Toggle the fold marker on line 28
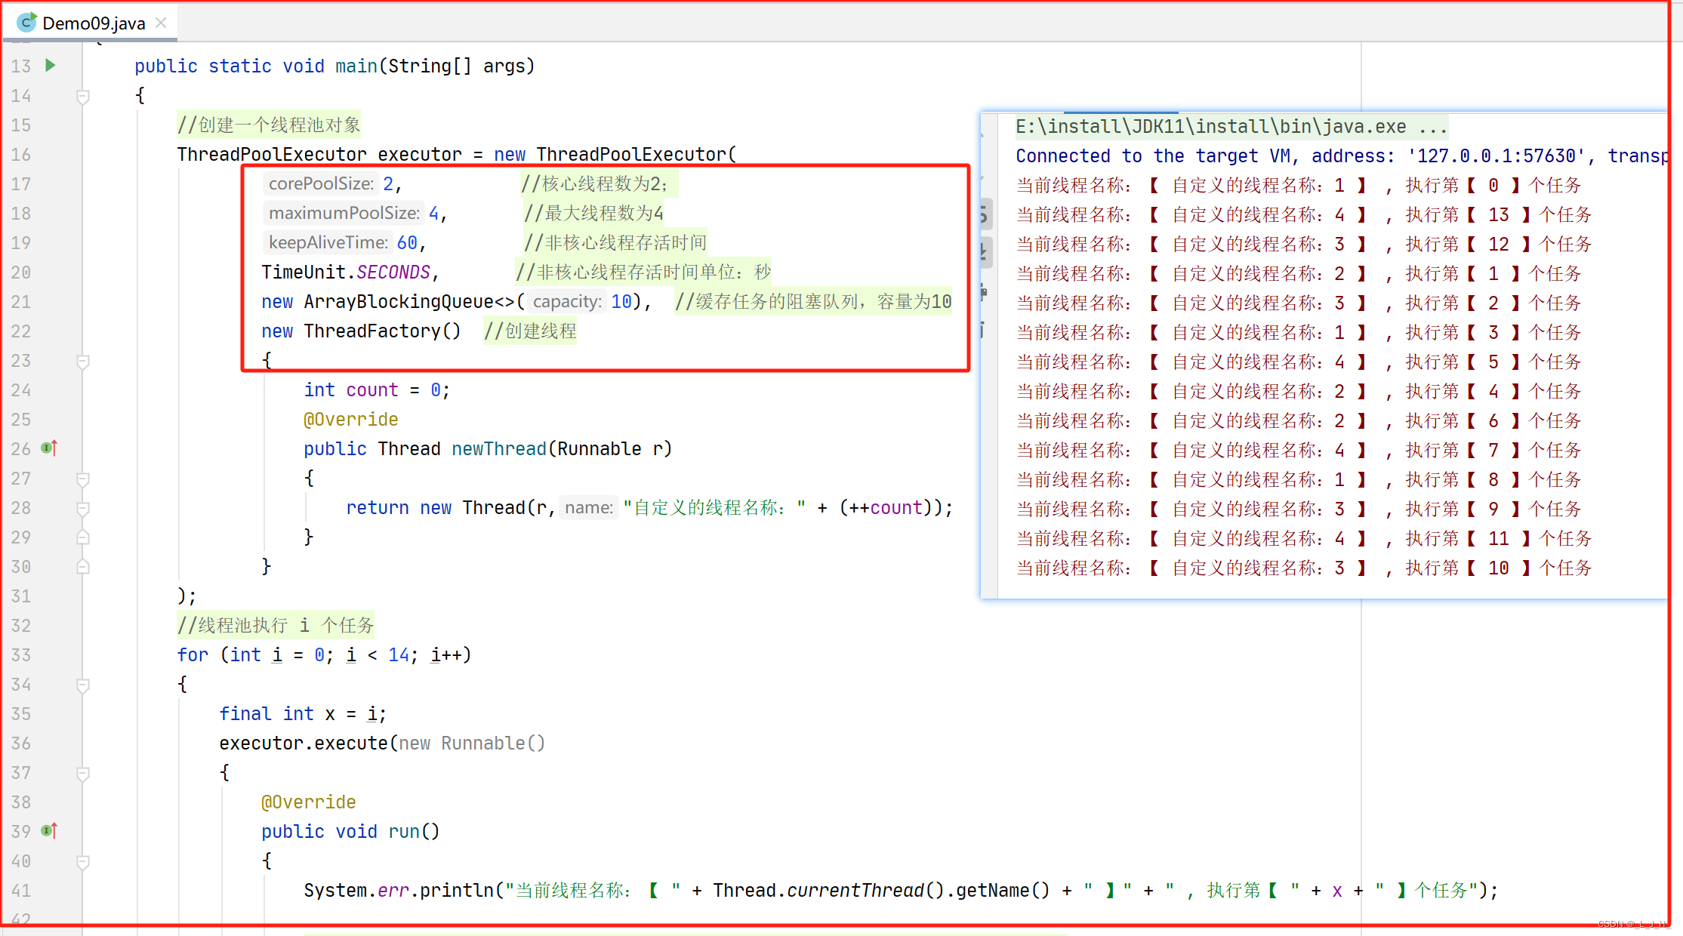The height and width of the screenshot is (936, 1683). coord(83,508)
